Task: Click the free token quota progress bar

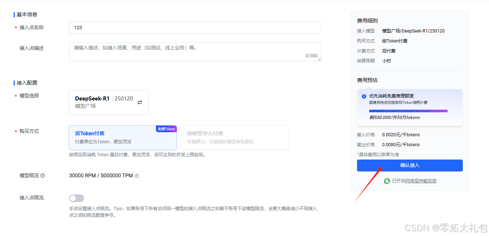Action: point(408,111)
